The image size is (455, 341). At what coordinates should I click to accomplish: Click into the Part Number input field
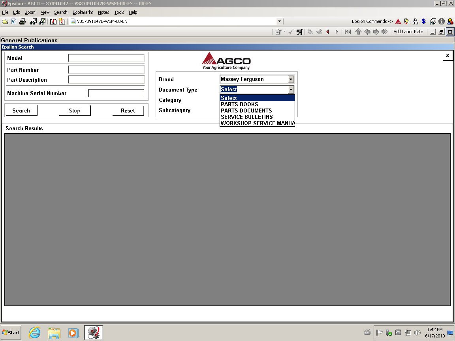coord(106,70)
